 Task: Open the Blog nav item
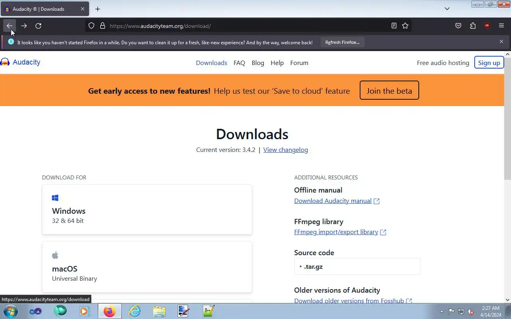pyautogui.click(x=258, y=63)
